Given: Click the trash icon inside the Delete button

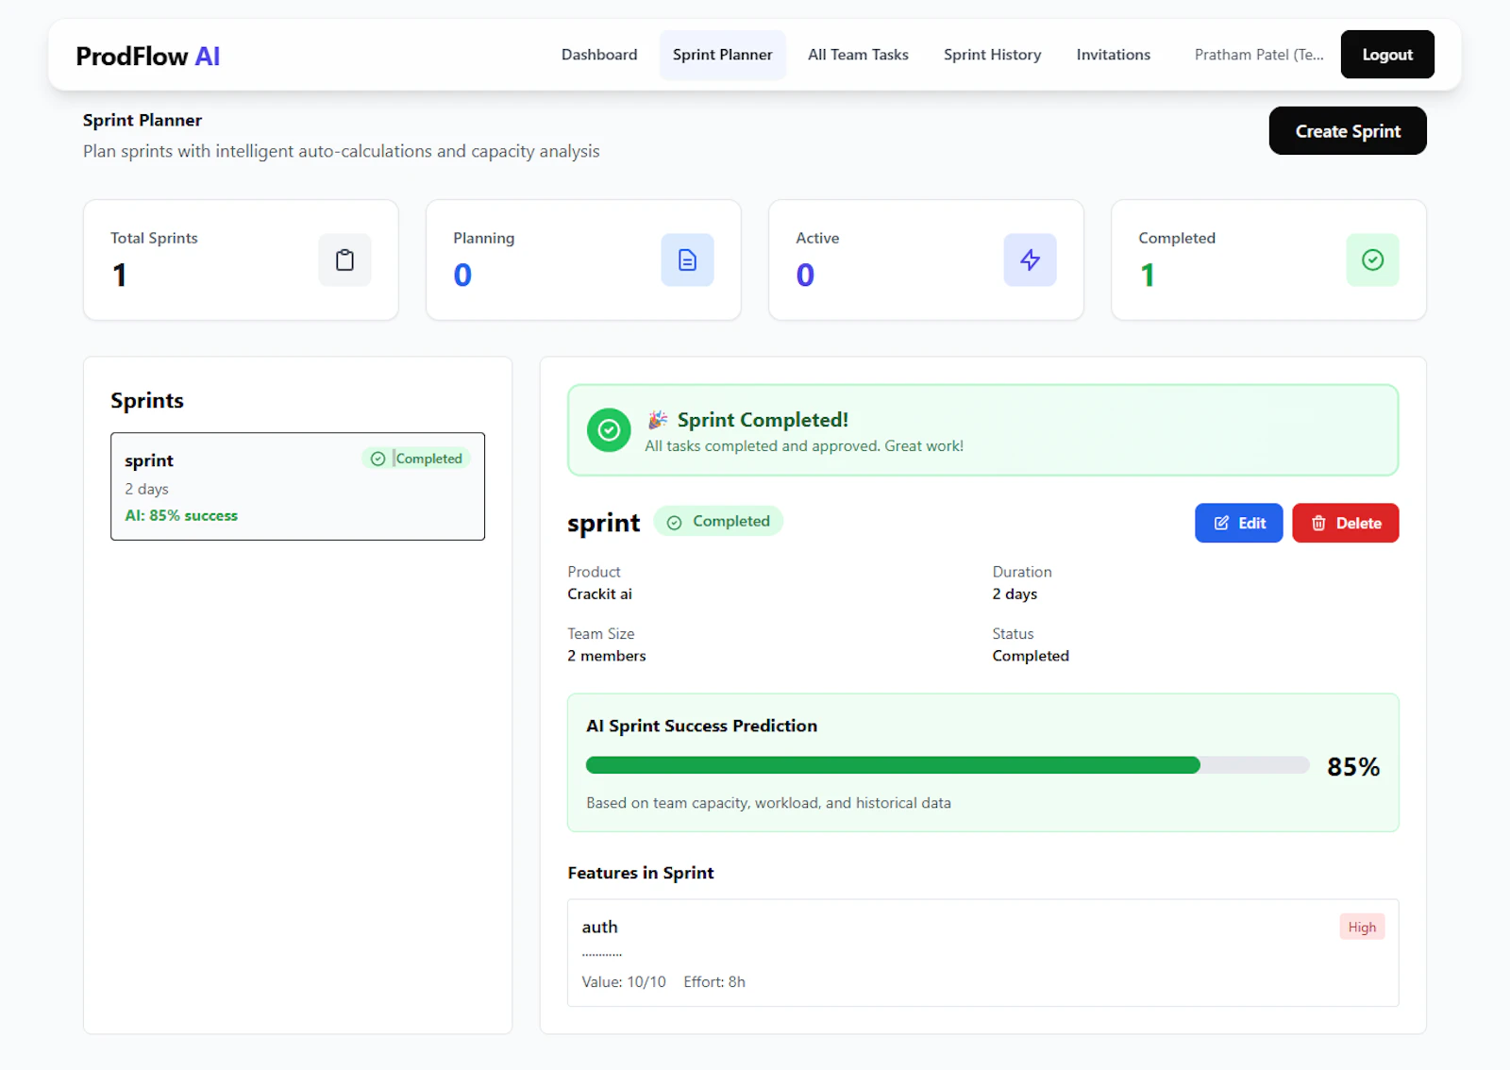Looking at the screenshot, I should [1319, 523].
